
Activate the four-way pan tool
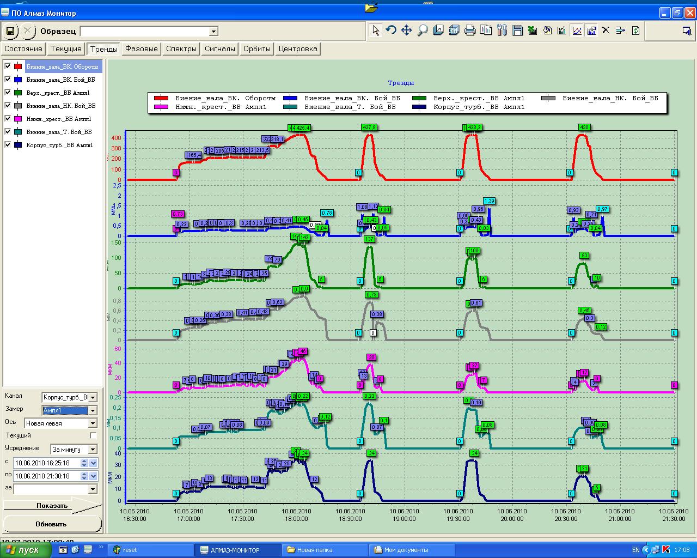coord(407,31)
